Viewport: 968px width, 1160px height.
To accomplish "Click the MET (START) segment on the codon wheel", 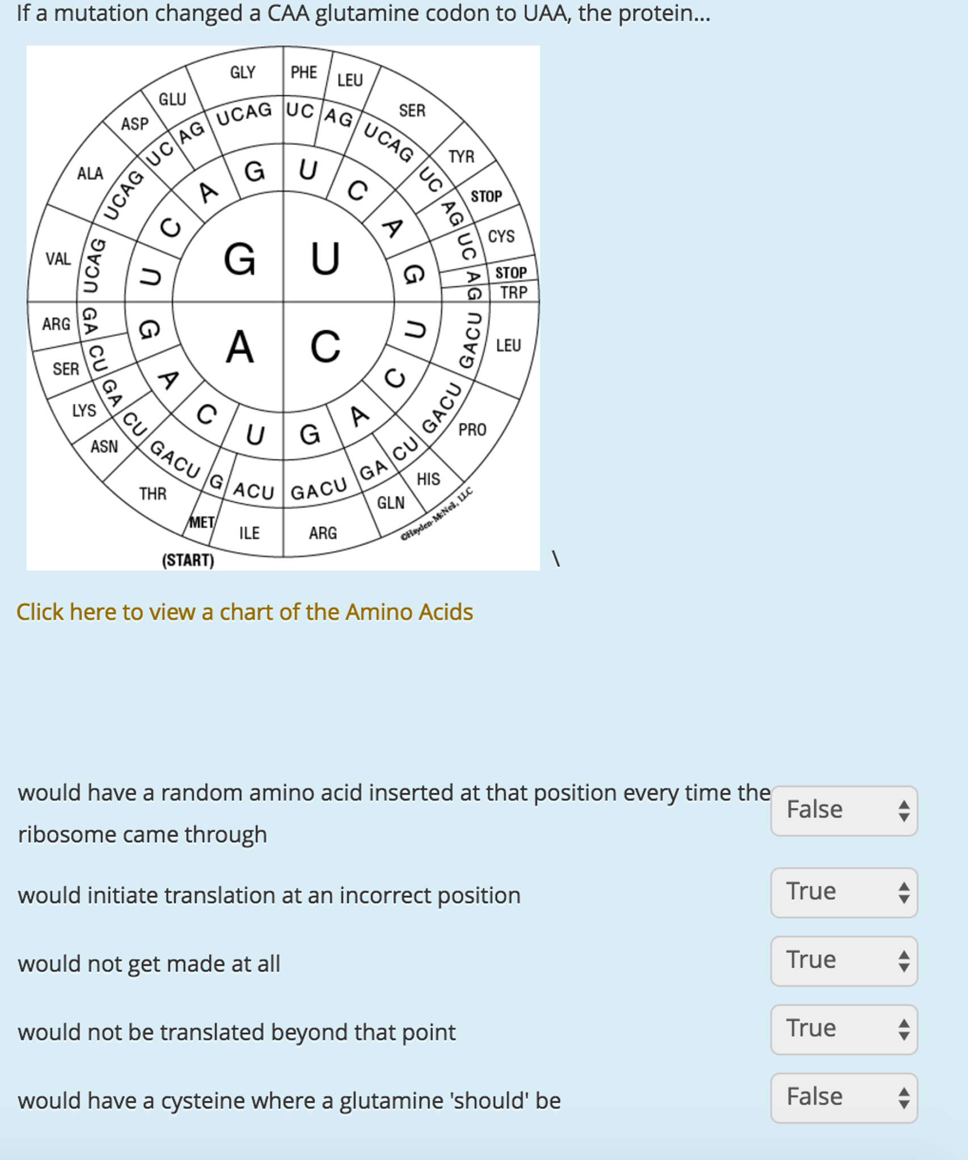I will click(x=201, y=520).
